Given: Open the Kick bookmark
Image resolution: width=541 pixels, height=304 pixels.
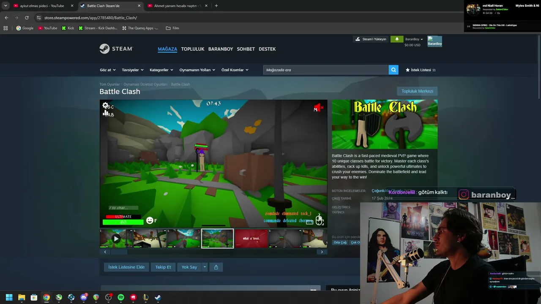Looking at the screenshot, I should click(68, 28).
